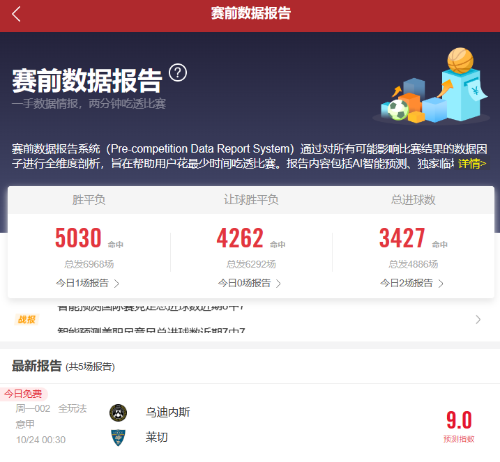Click the system description paragraph
The height and width of the screenshot is (462, 500).
[250, 156]
